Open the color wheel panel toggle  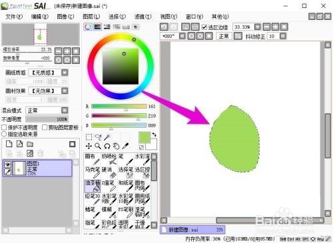(88, 27)
